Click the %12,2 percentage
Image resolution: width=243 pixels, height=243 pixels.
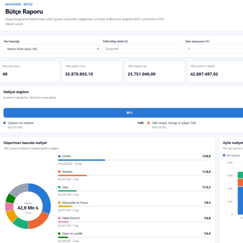pos(206,187)
